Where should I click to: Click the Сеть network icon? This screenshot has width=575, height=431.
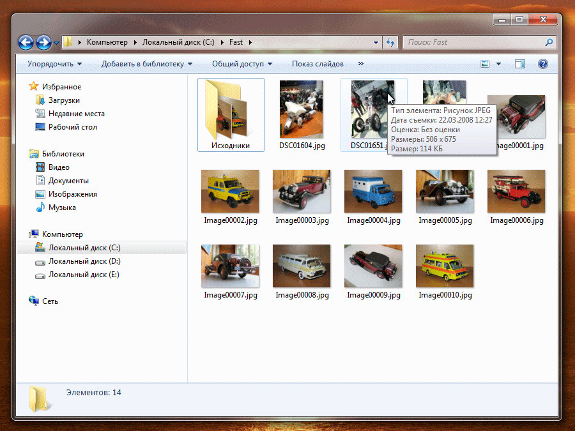point(34,301)
